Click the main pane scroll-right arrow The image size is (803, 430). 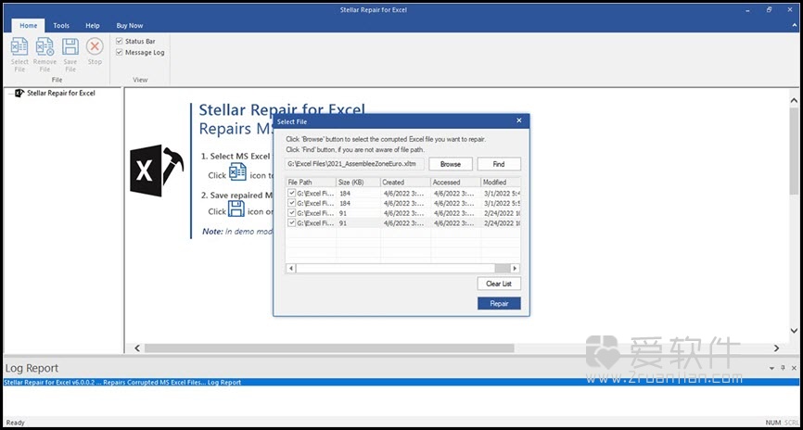pyautogui.click(x=776, y=348)
